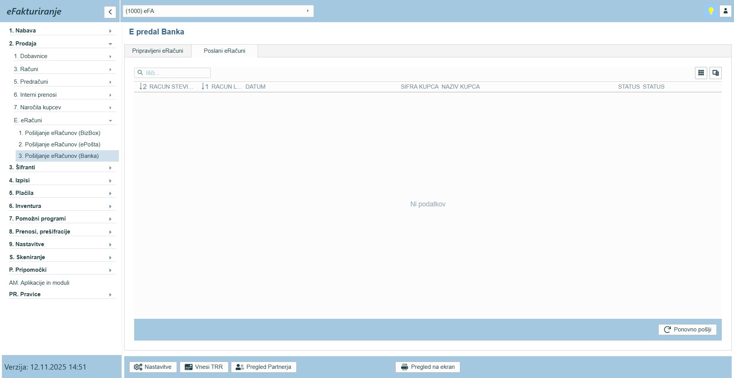Screen dimensions: 734x378
Task: Select the Poslani eRačuni tab
Action: tap(224, 51)
